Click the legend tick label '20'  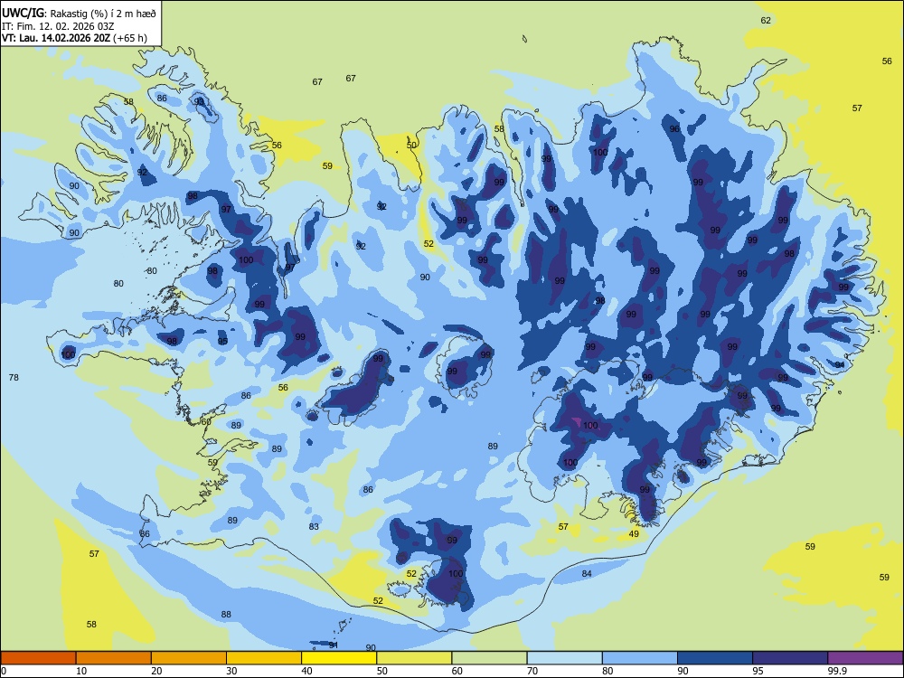point(156,671)
